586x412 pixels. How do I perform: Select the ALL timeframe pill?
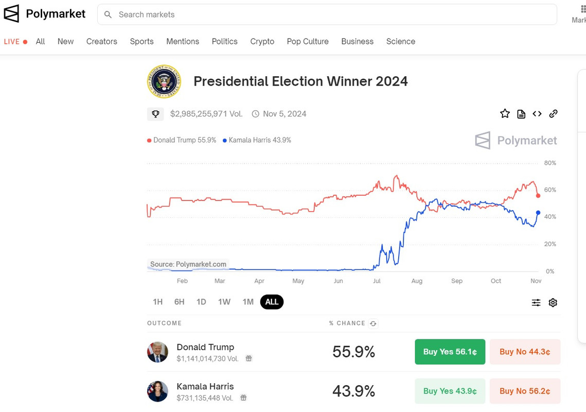(272, 302)
